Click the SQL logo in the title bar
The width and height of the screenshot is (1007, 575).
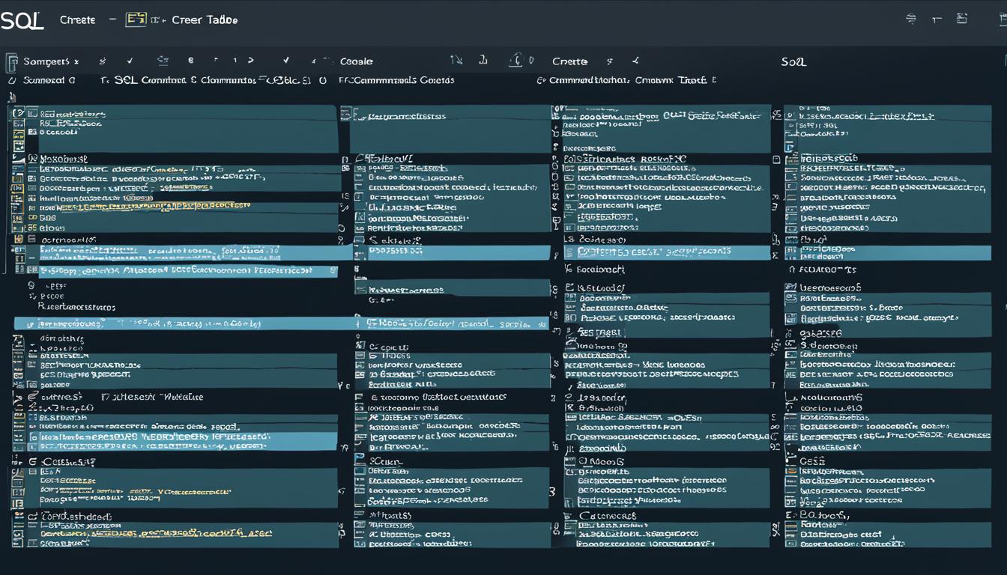pyautogui.click(x=22, y=20)
